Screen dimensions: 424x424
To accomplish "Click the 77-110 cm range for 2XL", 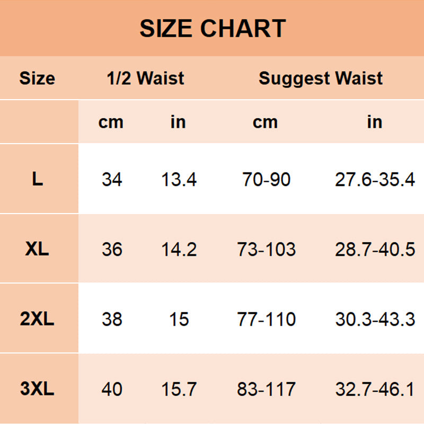I will point(266,320).
